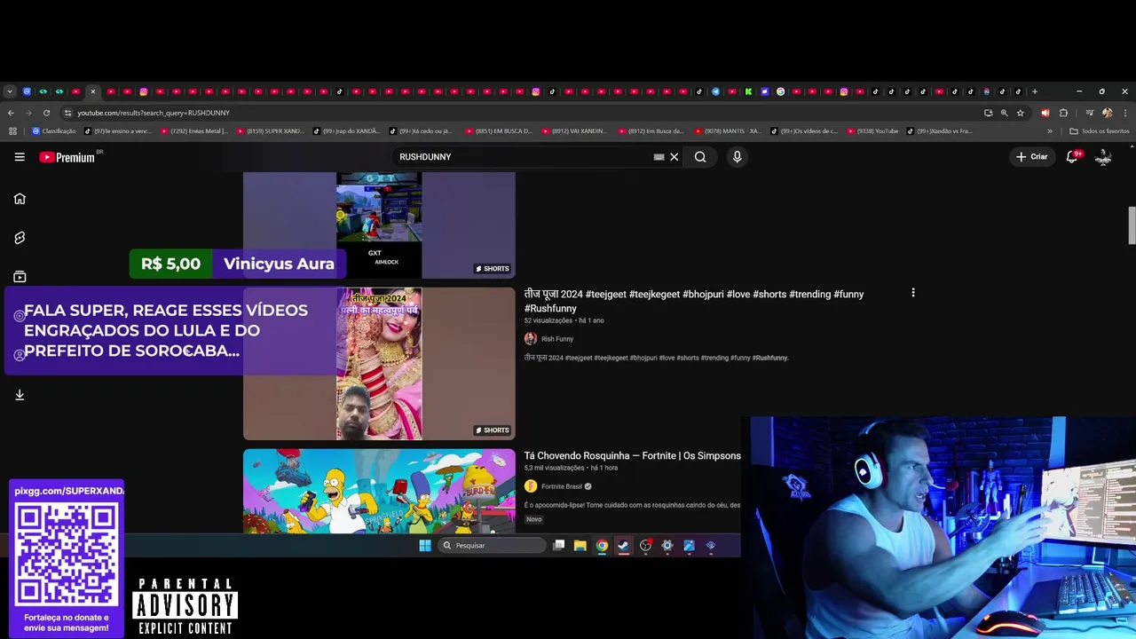
Task: Open Task View on the taskbar
Action: point(558,546)
